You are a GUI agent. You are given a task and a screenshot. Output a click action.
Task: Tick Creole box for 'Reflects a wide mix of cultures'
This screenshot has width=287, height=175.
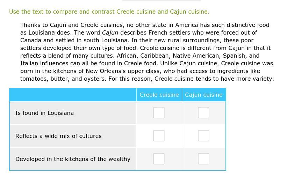[159, 136]
